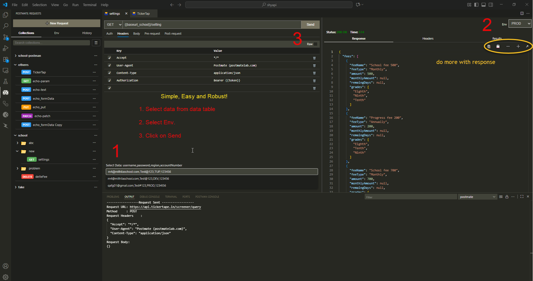
Task: Click the collections hamburger menu icon
Action: pyautogui.click(x=96, y=43)
